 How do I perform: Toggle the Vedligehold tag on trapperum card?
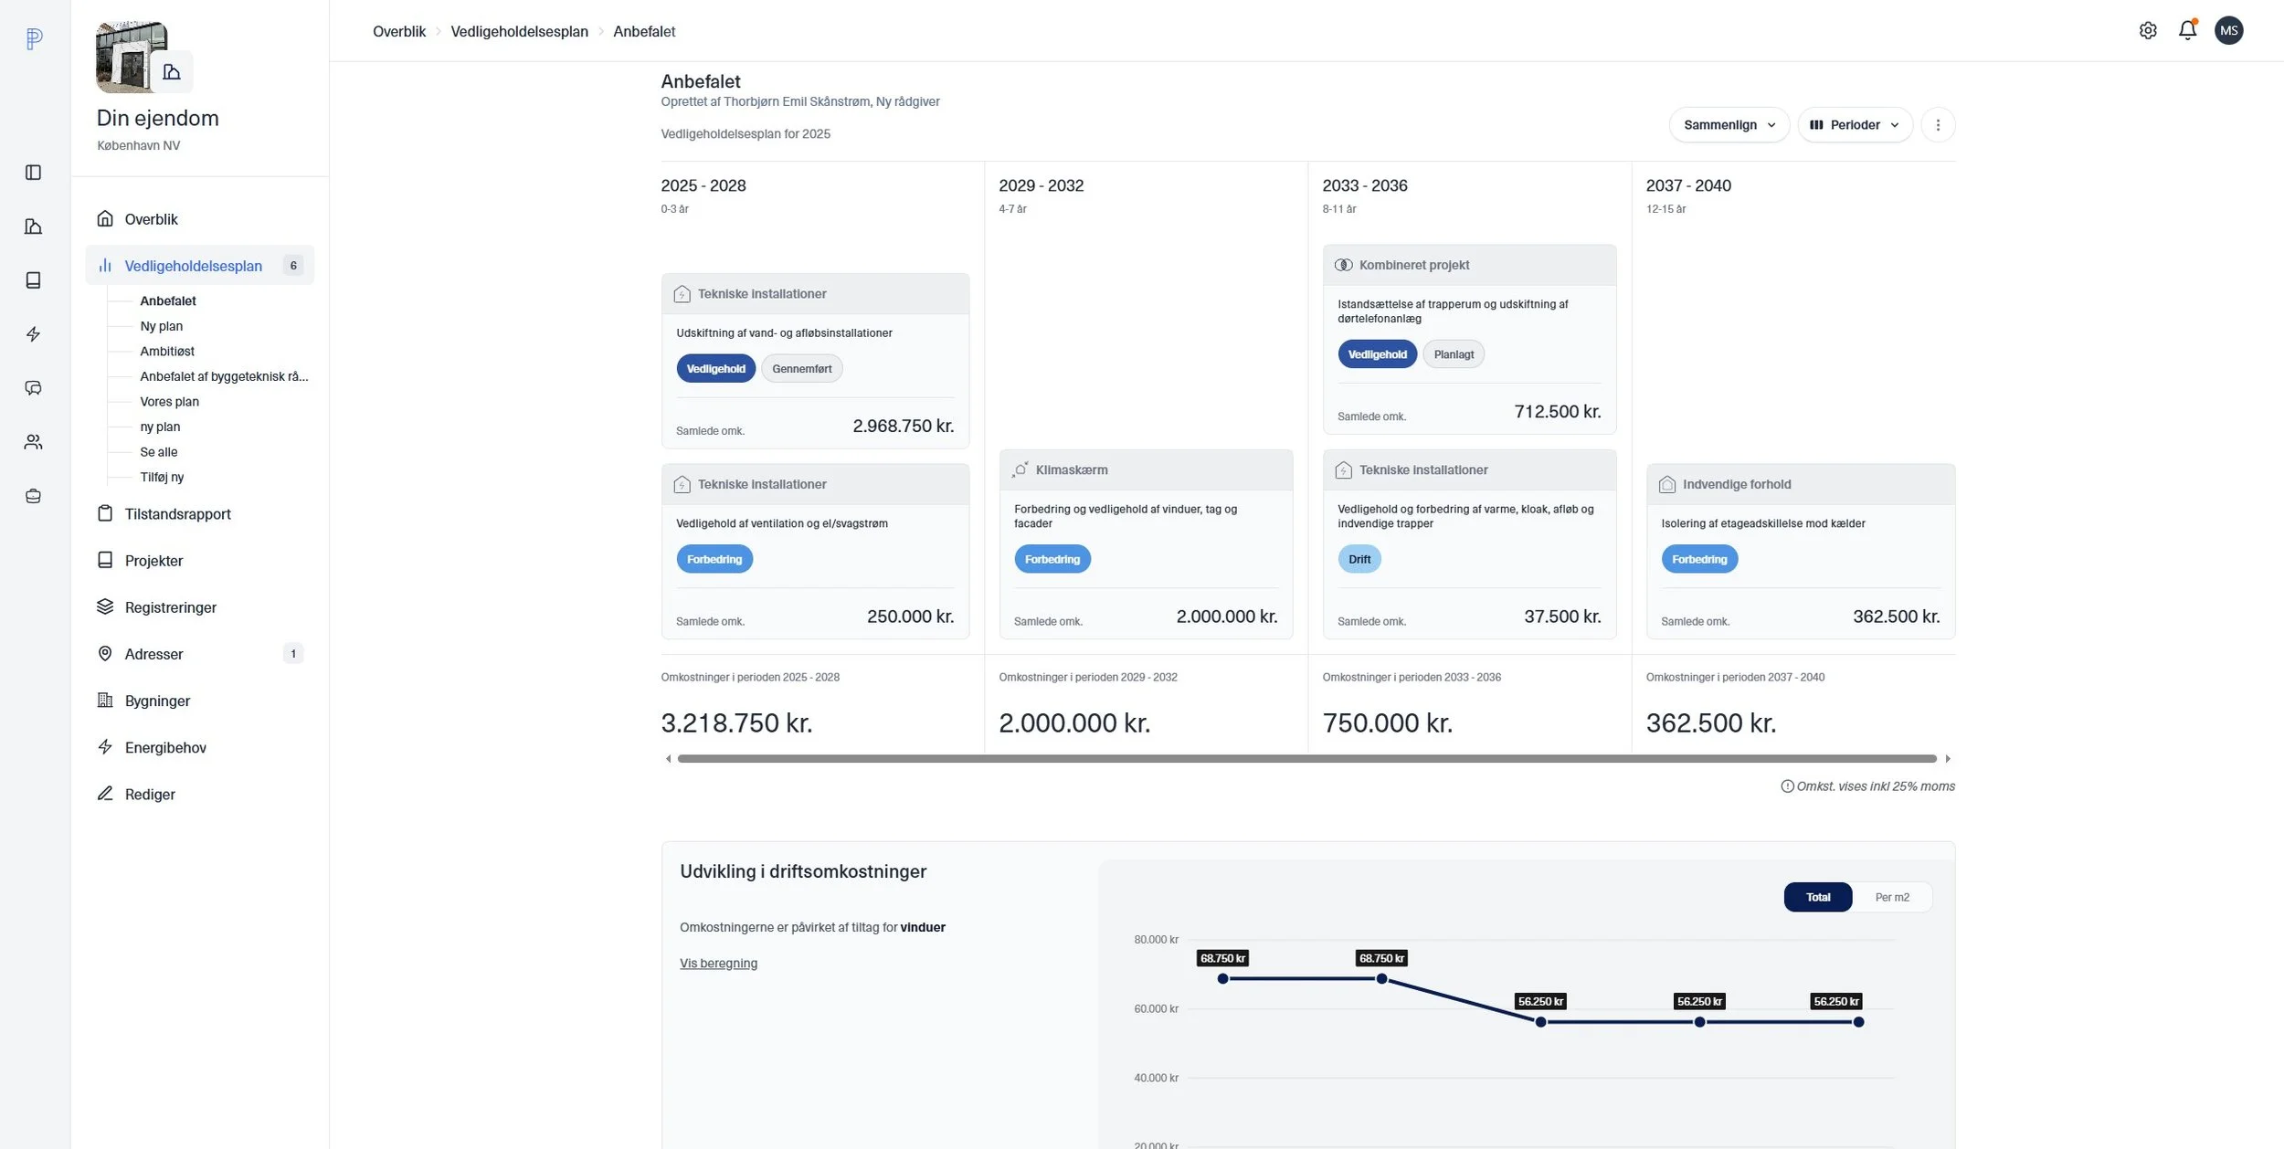click(1377, 354)
